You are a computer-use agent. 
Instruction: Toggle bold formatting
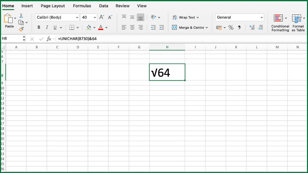tap(38, 27)
